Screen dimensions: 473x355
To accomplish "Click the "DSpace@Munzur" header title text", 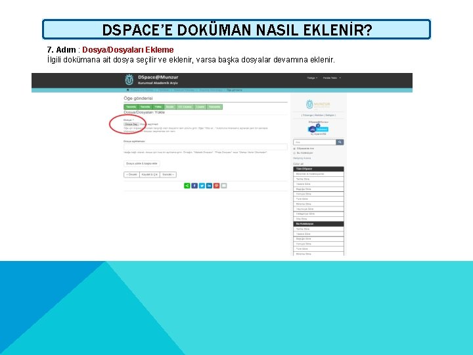I will pyautogui.click(x=158, y=78).
